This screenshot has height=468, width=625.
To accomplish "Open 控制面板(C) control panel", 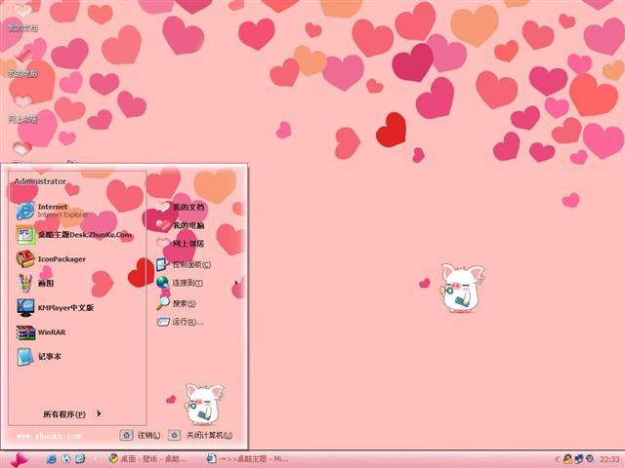I will pyautogui.click(x=184, y=264).
